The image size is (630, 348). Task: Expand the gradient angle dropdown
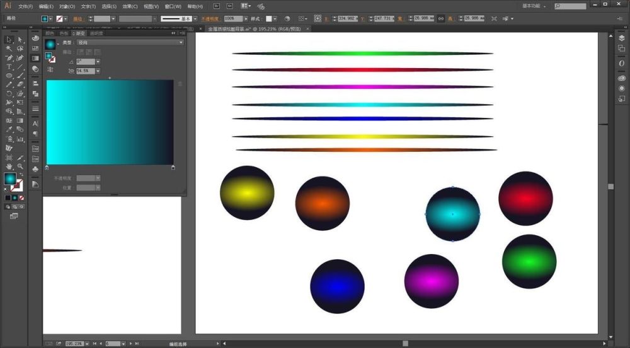coord(97,62)
